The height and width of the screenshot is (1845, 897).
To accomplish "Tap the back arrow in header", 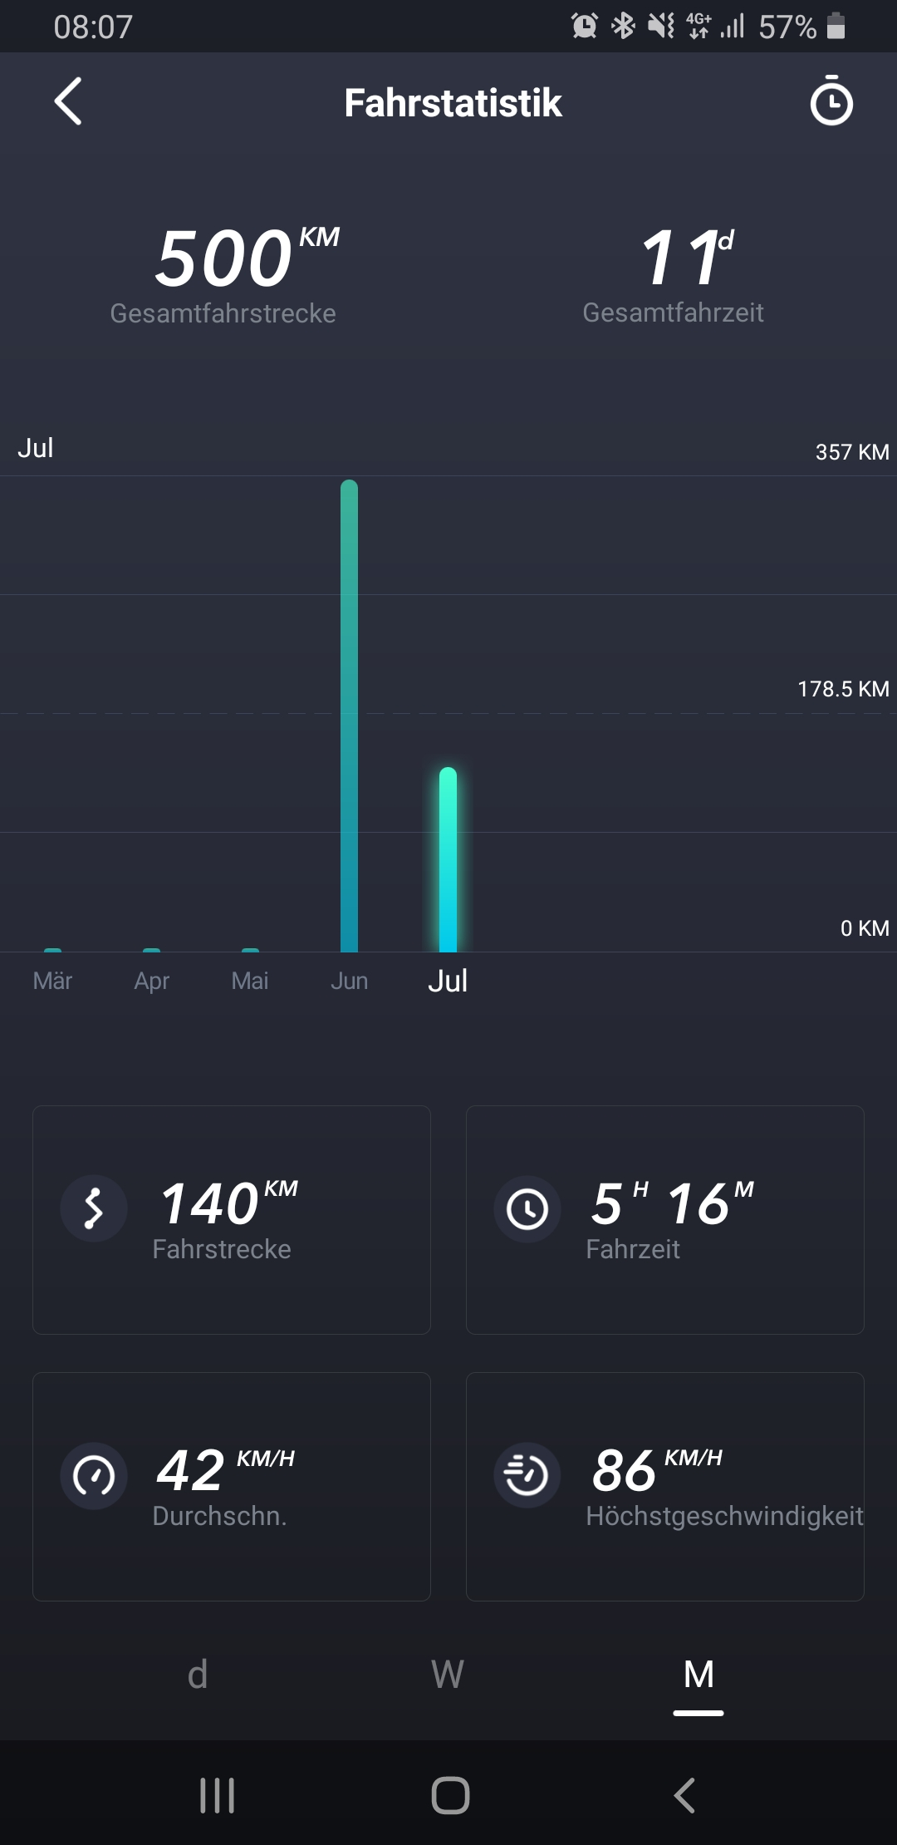I will pyautogui.click(x=68, y=102).
